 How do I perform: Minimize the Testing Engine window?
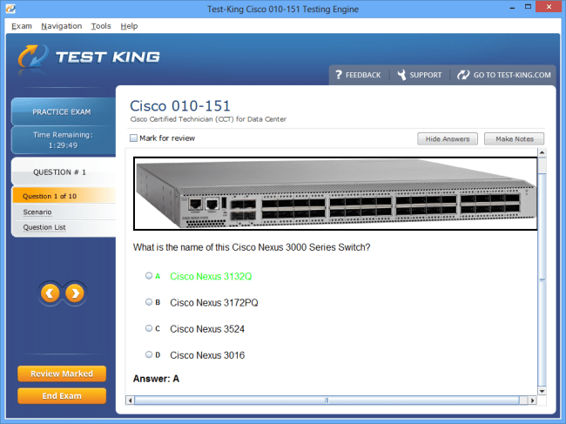point(512,7)
